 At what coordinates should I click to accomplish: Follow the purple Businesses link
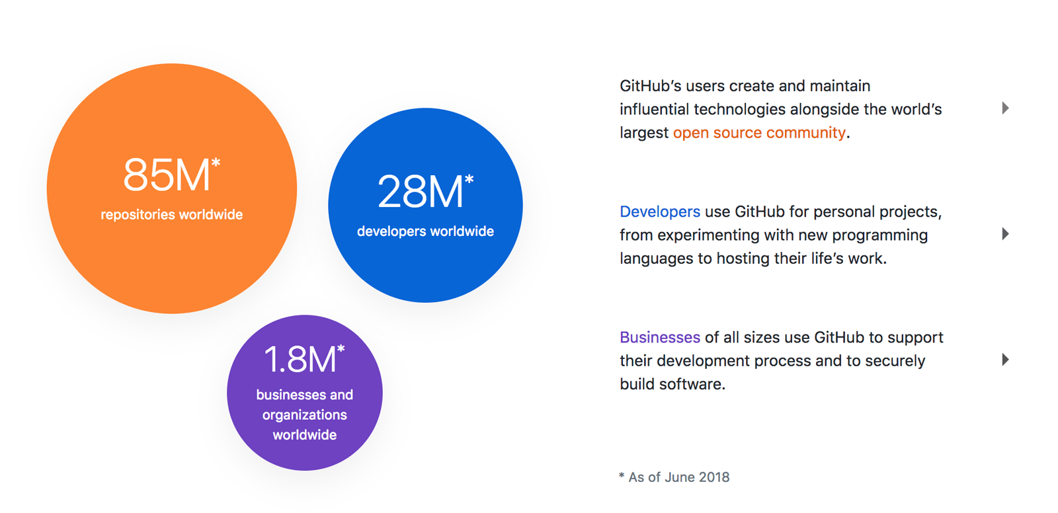[x=660, y=337]
